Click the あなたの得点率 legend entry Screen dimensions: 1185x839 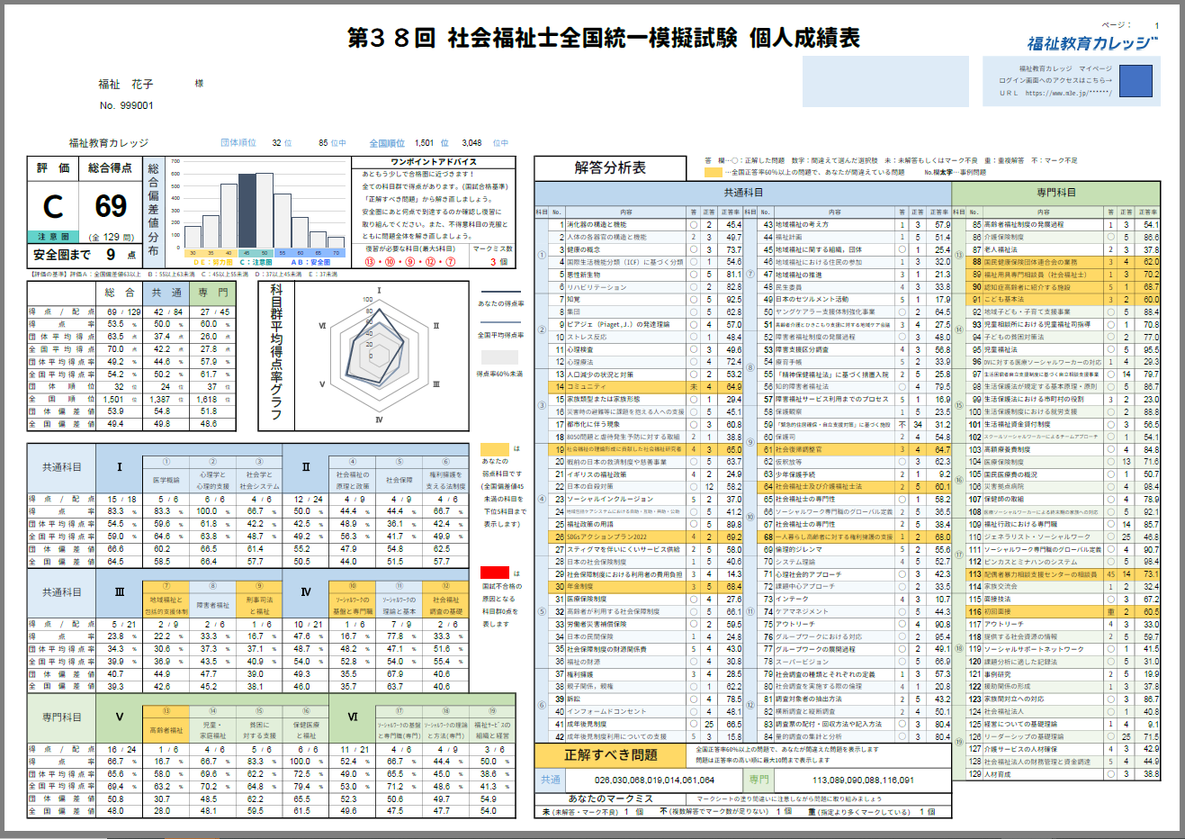pos(500,298)
